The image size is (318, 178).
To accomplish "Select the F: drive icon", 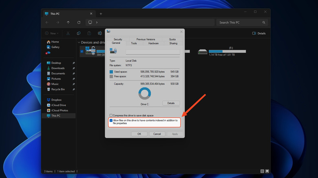I will pyautogui.click(x=203, y=52).
